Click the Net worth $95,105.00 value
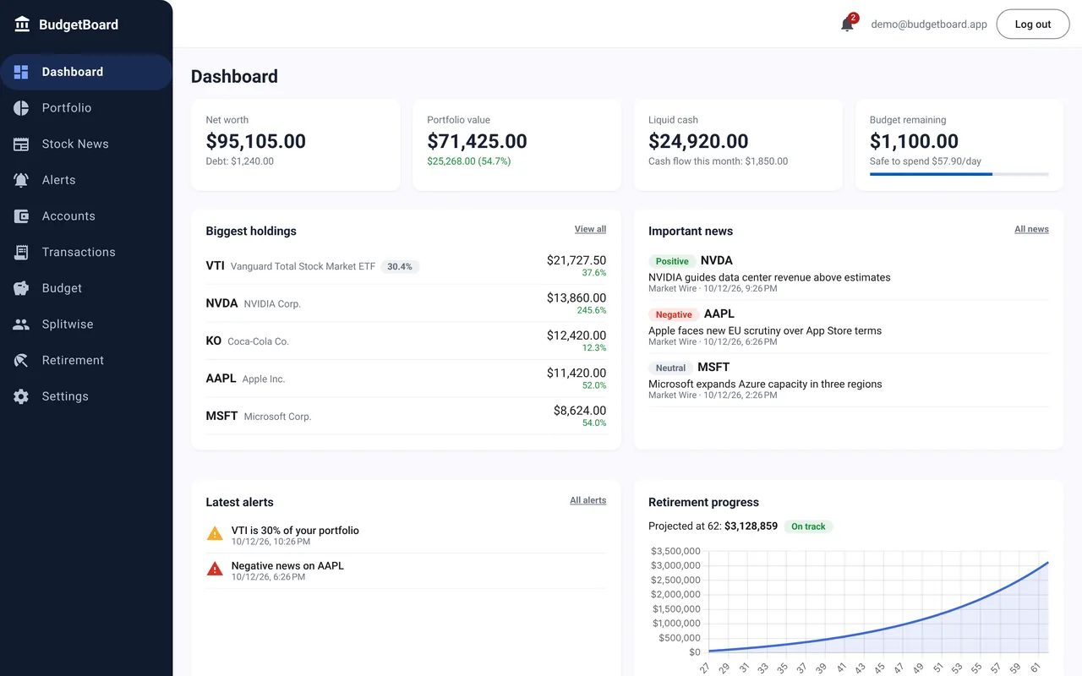Image resolution: width=1082 pixels, height=676 pixels. pos(256,141)
